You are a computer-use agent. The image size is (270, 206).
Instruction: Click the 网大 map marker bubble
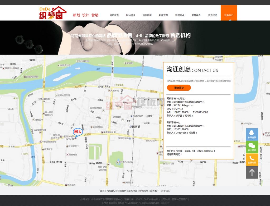click(x=78, y=132)
